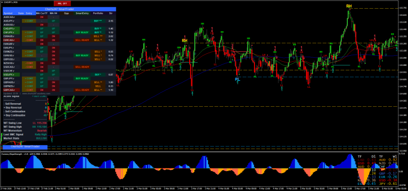Click the Str column header

[111, 13]
